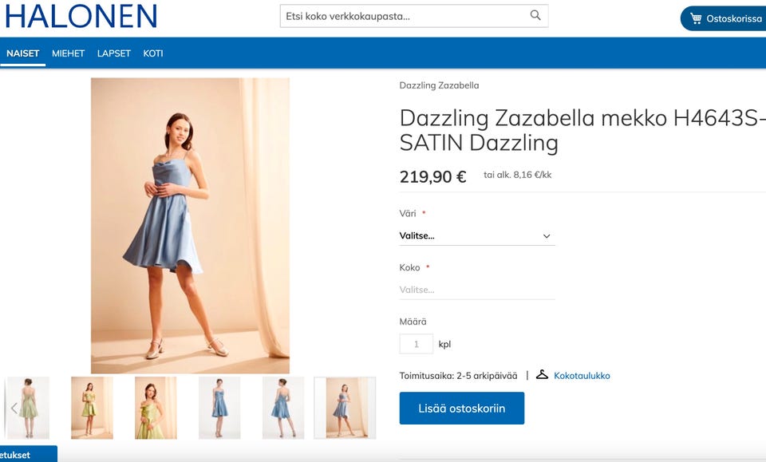
Task: Click the price text 219,90 €
Action: 432,176
